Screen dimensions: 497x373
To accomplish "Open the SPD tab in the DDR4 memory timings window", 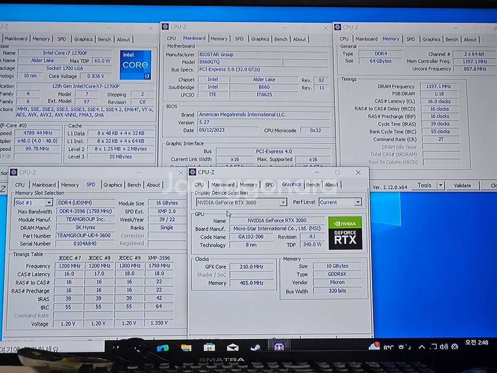I will point(411,39).
